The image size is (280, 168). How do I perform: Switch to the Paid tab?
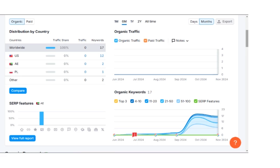pos(29,22)
